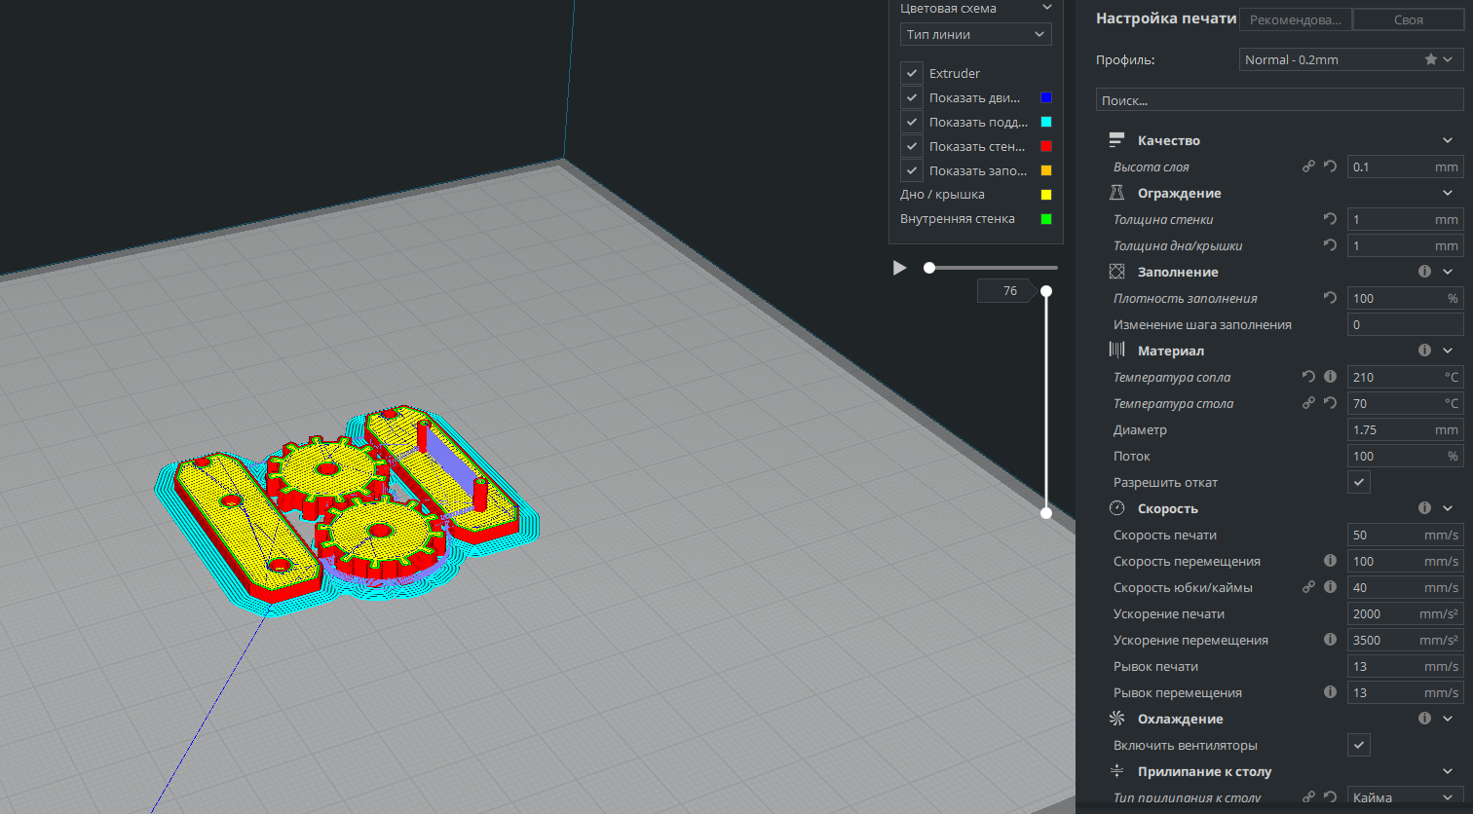Click info icon beside Температура сопла
Viewport: 1473px width, 814px height.
pyautogui.click(x=1330, y=377)
